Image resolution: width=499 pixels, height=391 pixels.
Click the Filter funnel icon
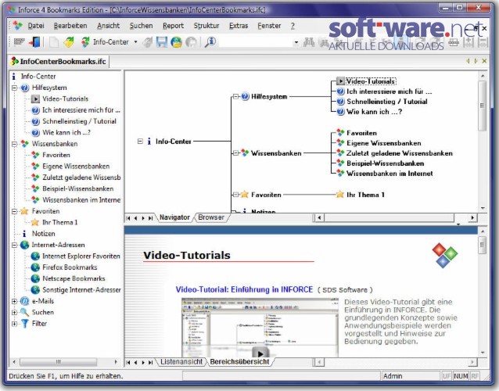click(x=24, y=324)
